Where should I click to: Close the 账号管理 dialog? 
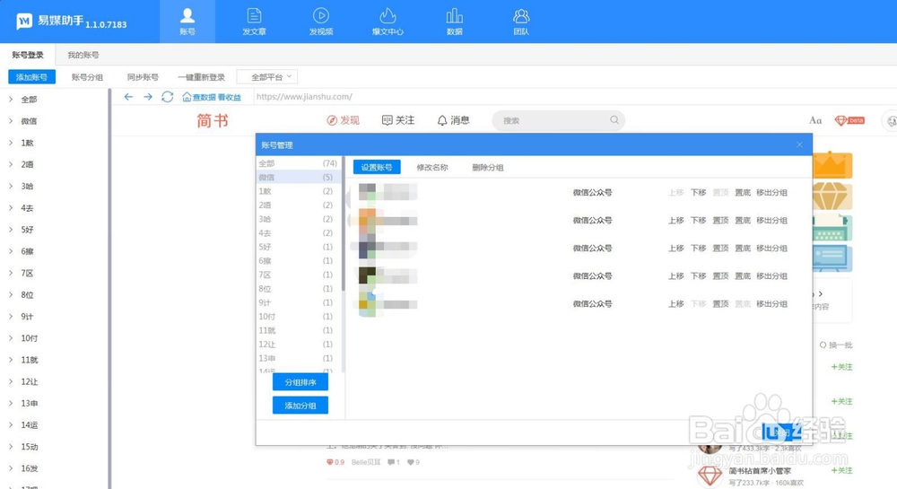click(799, 144)
